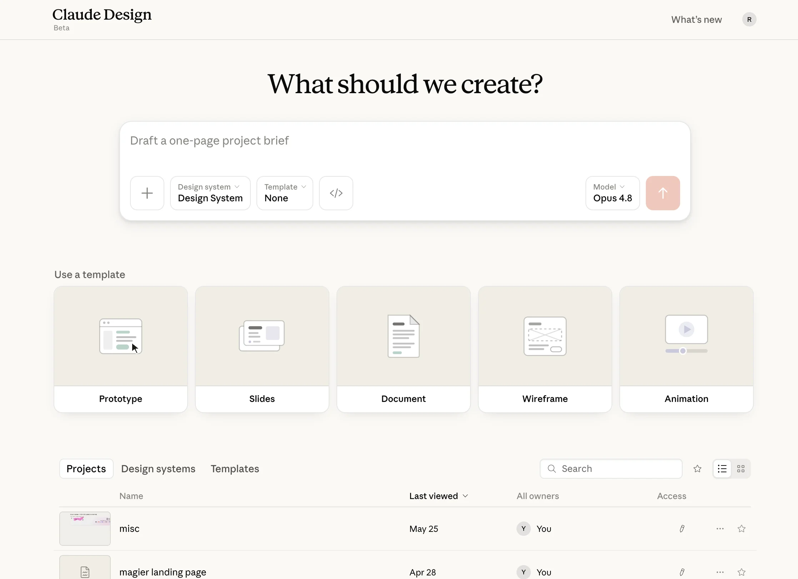Click the code brackets icon button
The height and width of the screenshot is (579, 798).
click(x=336, y=193)
